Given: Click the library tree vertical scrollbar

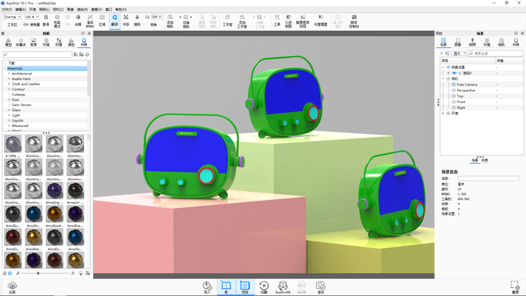Looking at the screenshot, I should click(x=89, y=79).
